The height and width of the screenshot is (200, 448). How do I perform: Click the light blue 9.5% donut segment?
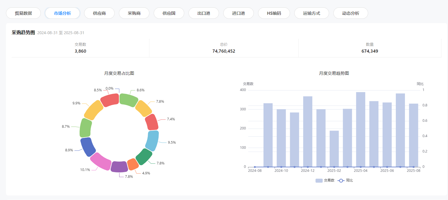(x=152, y=141)
